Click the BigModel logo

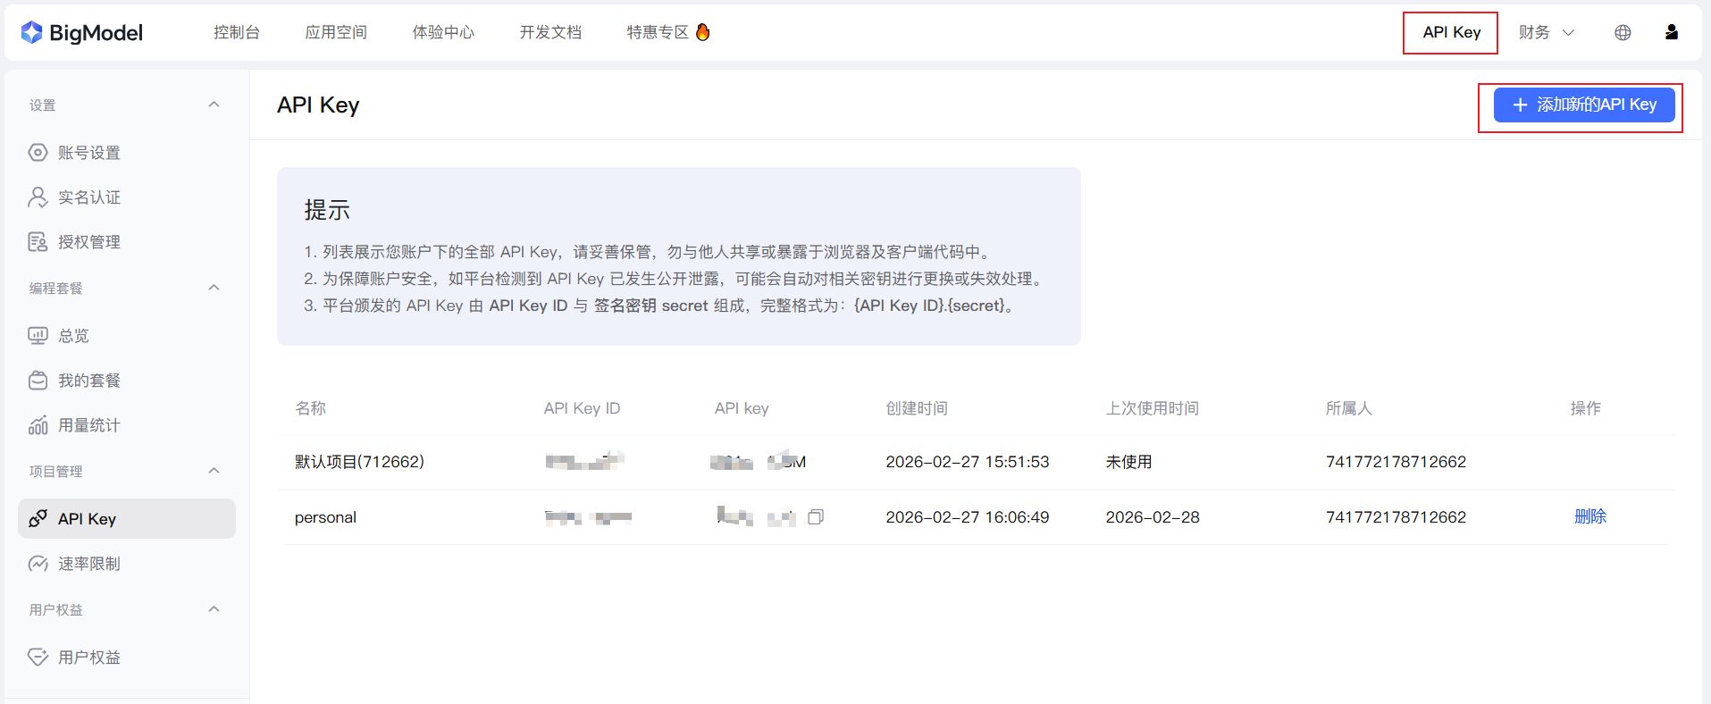[x=81, y=32]
